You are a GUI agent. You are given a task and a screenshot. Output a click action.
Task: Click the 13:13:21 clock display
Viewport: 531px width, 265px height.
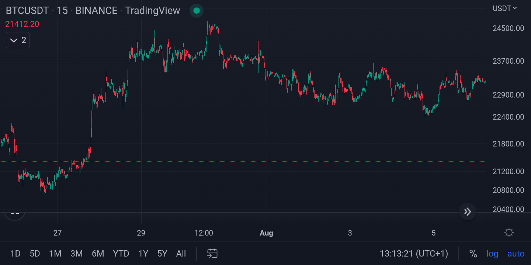click(414, 254)
